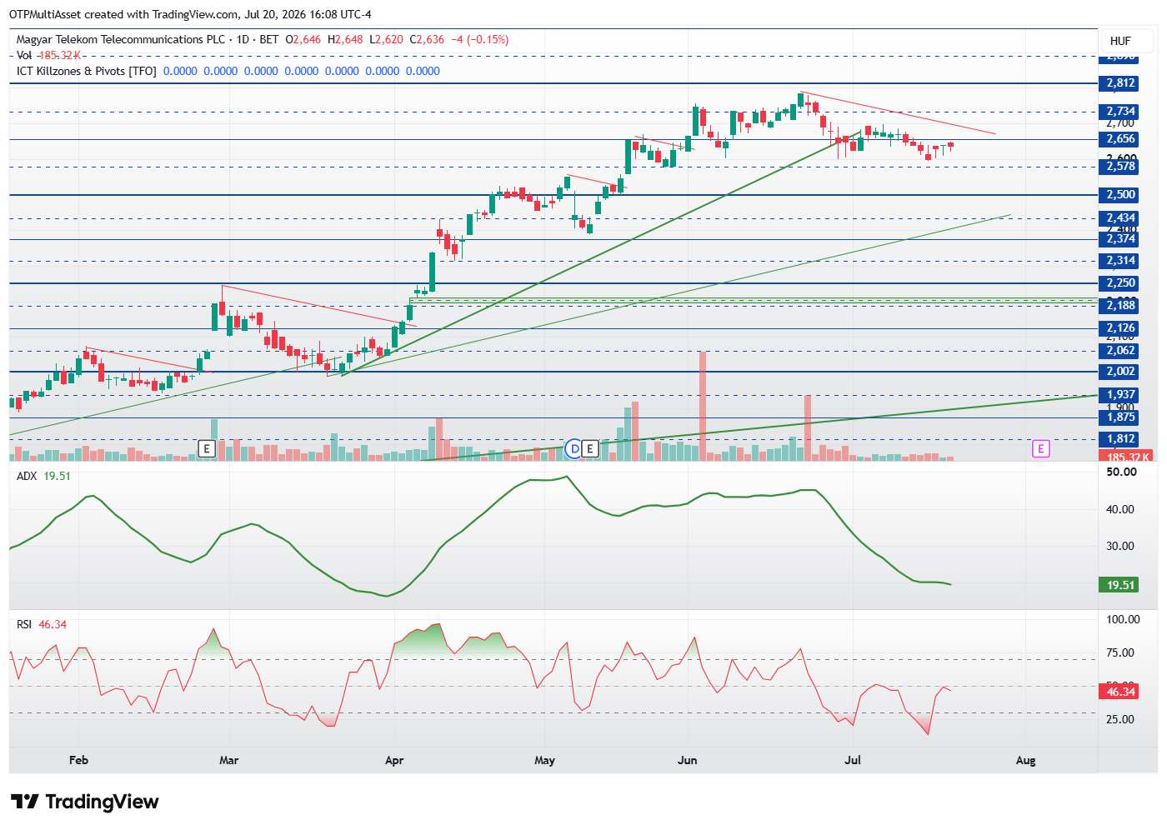Click the tallest red volume bar in June
The image size is (1167, 830).
tap(703, 406)
